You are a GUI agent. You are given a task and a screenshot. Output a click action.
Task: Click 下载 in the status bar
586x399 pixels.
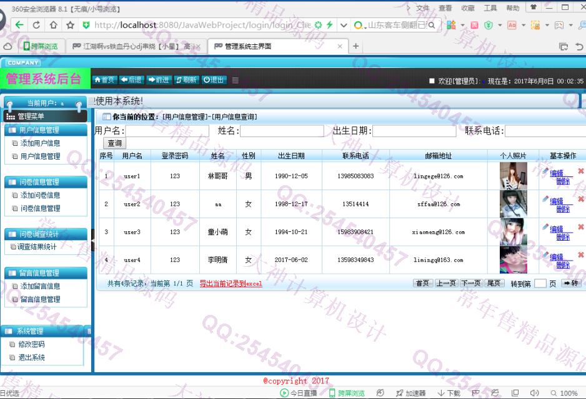click(x=449, y=393)
